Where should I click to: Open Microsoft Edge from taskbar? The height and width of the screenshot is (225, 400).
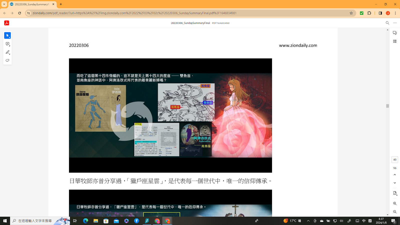(85, 221)
